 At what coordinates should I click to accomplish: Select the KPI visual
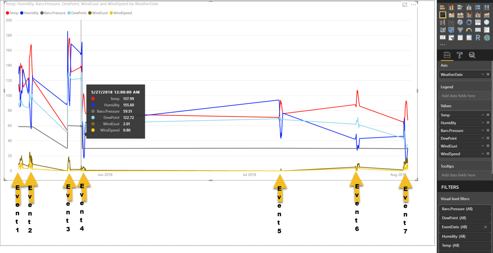[x=443, y=37]
